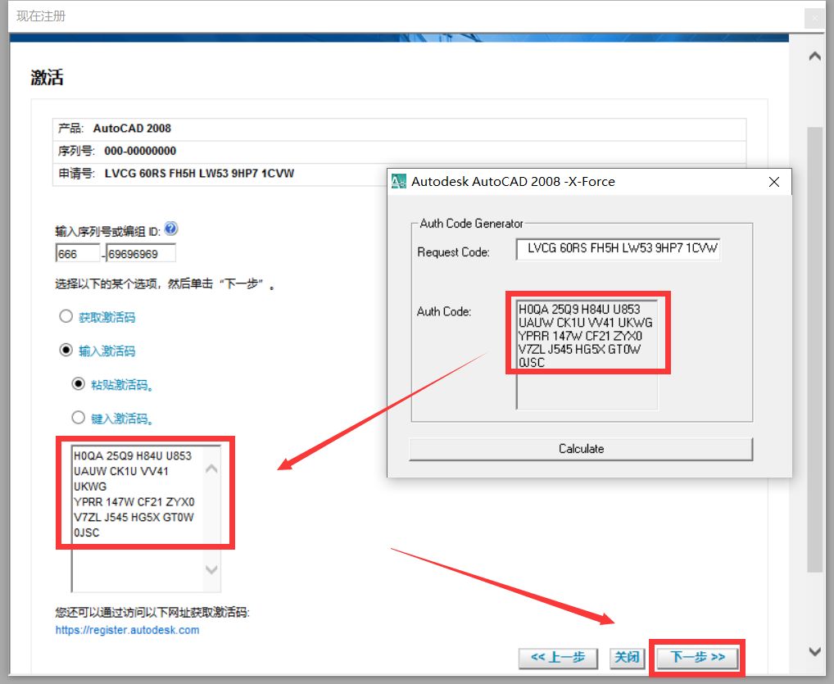Choose the 键入激活码 radio option
Screen dimensions: 834x684
coord(78,418)
